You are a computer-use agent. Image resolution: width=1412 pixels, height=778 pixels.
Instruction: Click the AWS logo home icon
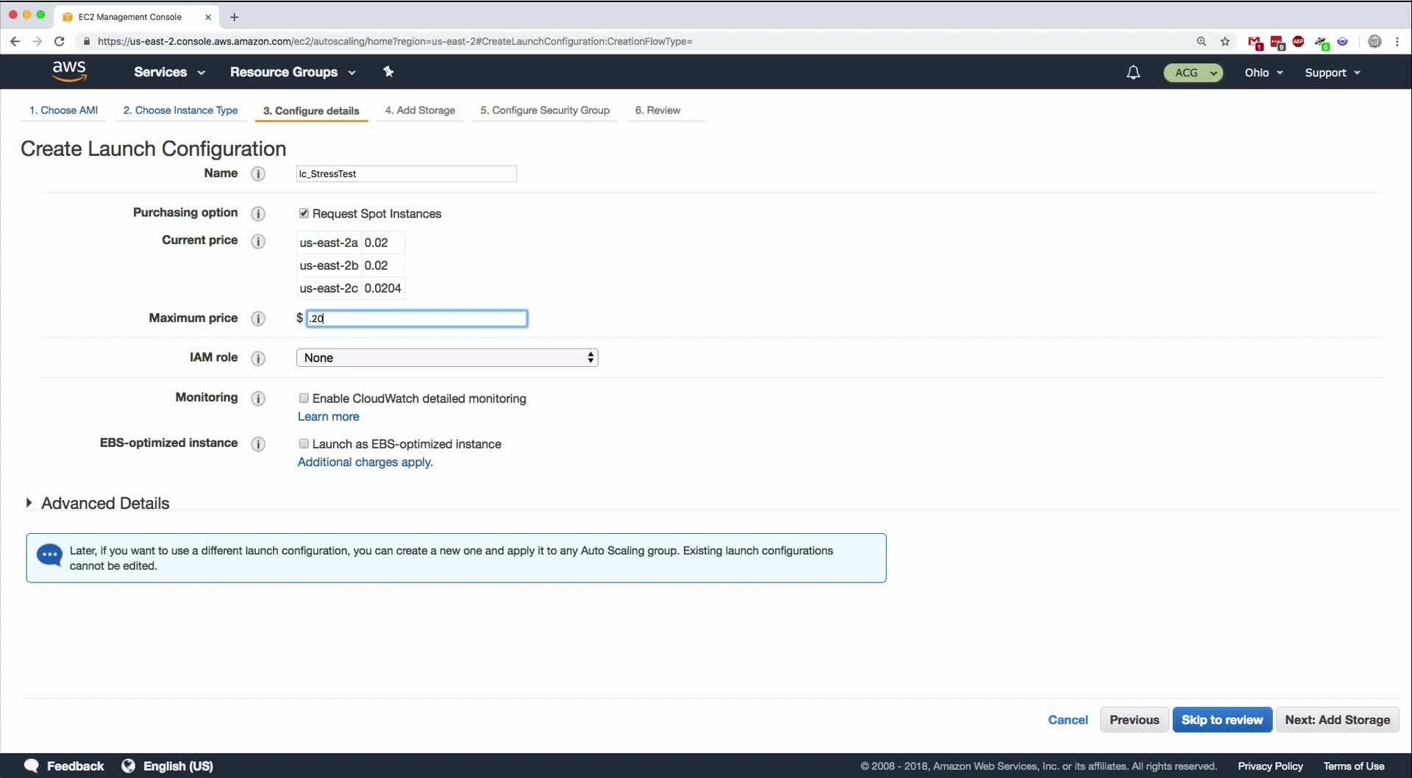pyautogui.click(x=69, y=71)
